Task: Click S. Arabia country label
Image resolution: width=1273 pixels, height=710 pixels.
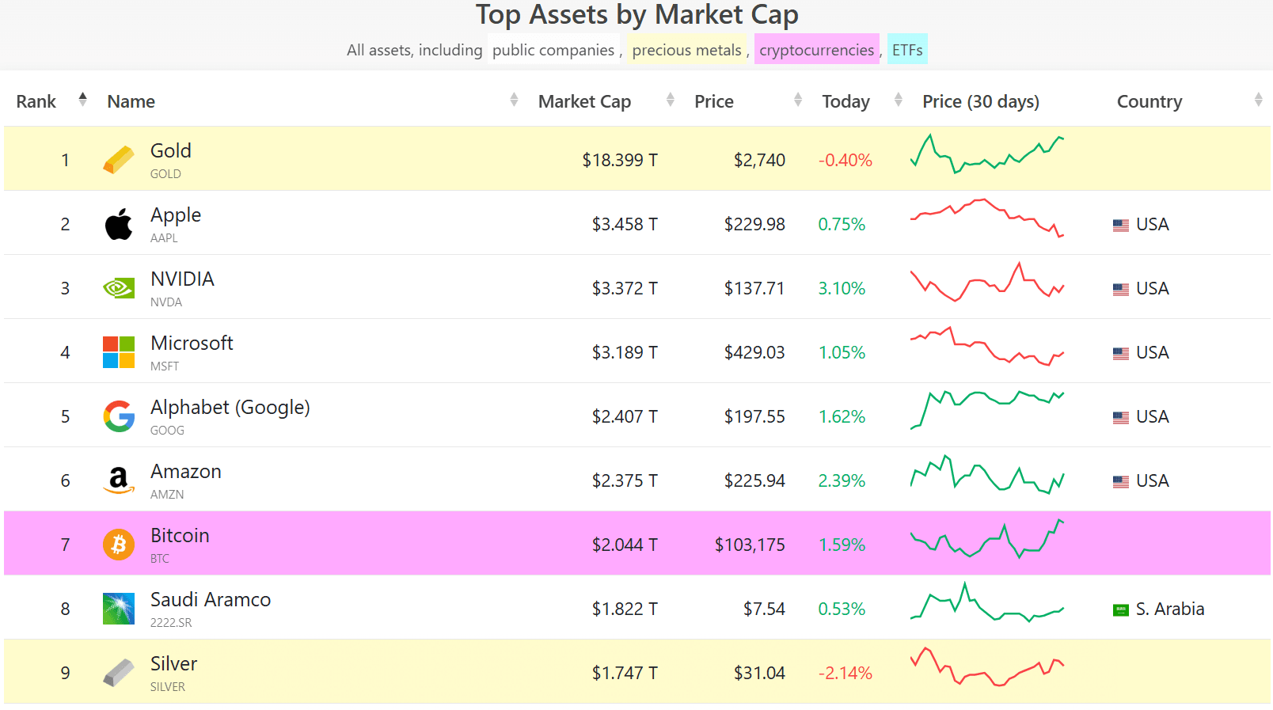Action: 1170,609
